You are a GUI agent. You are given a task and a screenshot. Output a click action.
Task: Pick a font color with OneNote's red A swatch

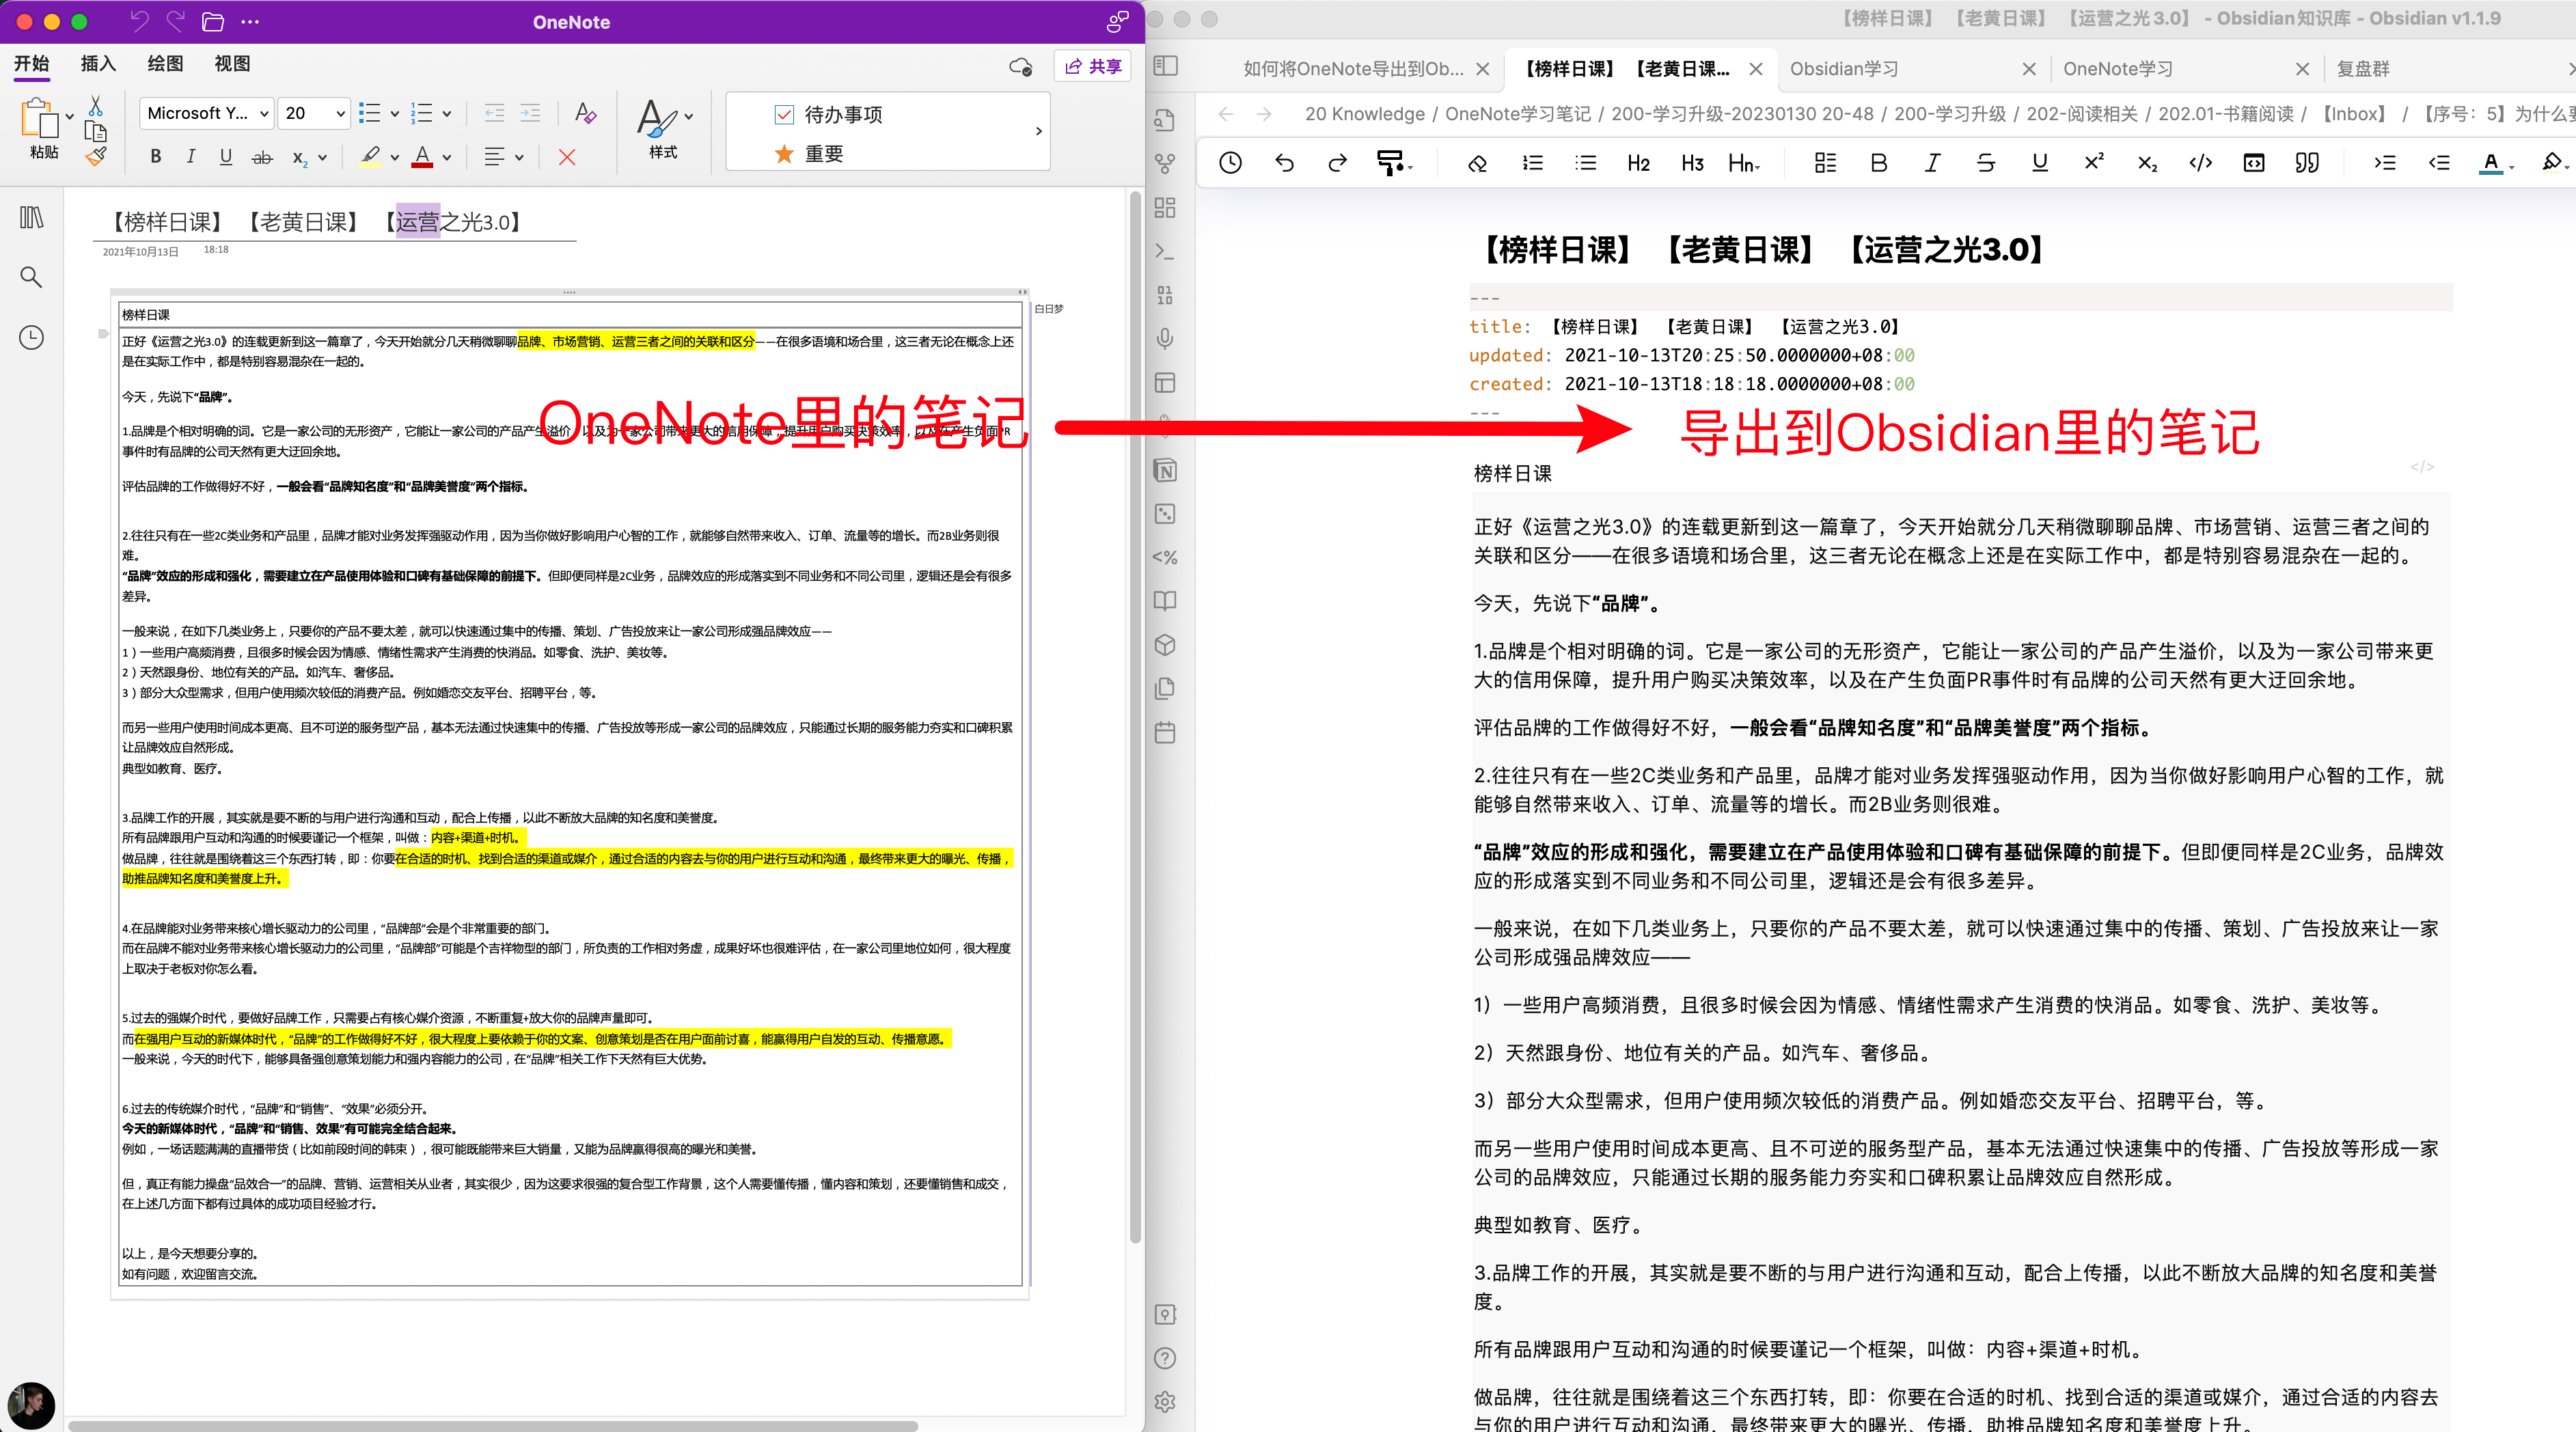tap(423, 157)
